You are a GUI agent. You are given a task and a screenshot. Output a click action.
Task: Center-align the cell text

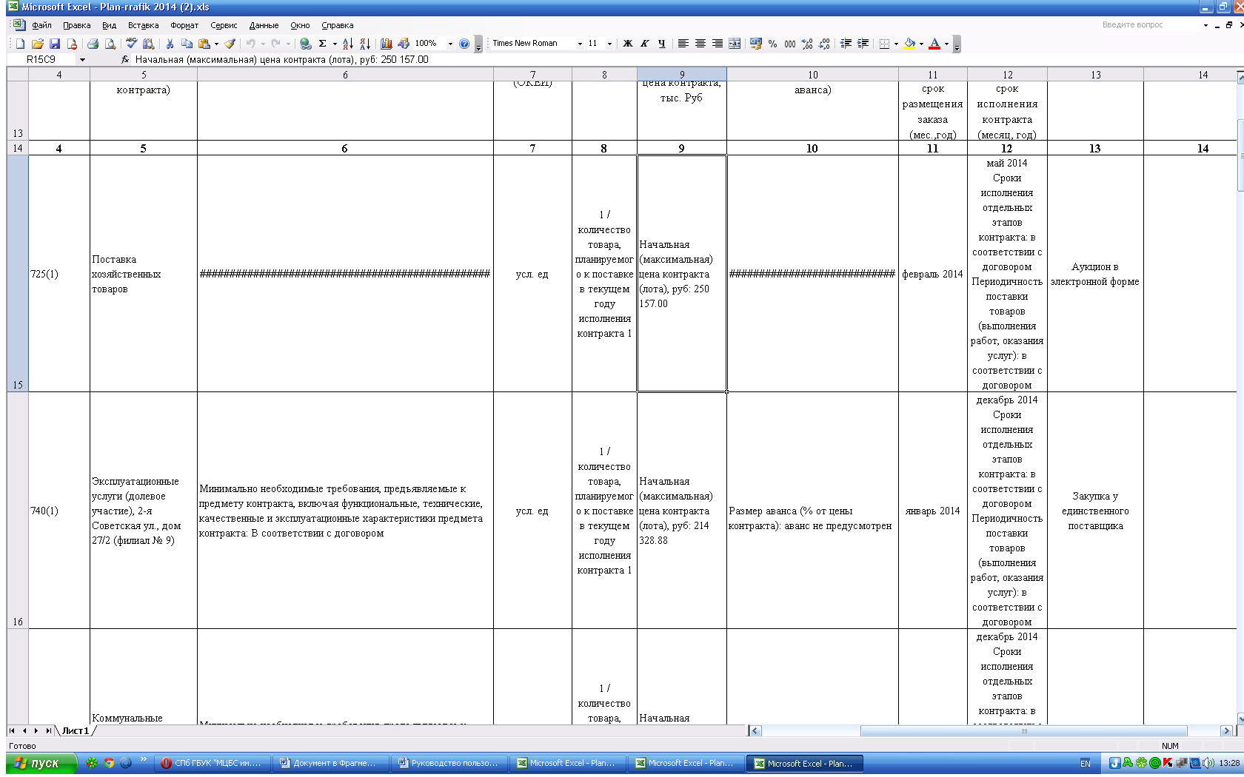(700, 44)
